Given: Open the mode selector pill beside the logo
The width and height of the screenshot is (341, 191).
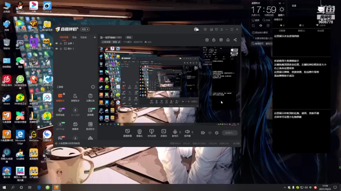Looking at the screenshot, I should click(85, 29).
